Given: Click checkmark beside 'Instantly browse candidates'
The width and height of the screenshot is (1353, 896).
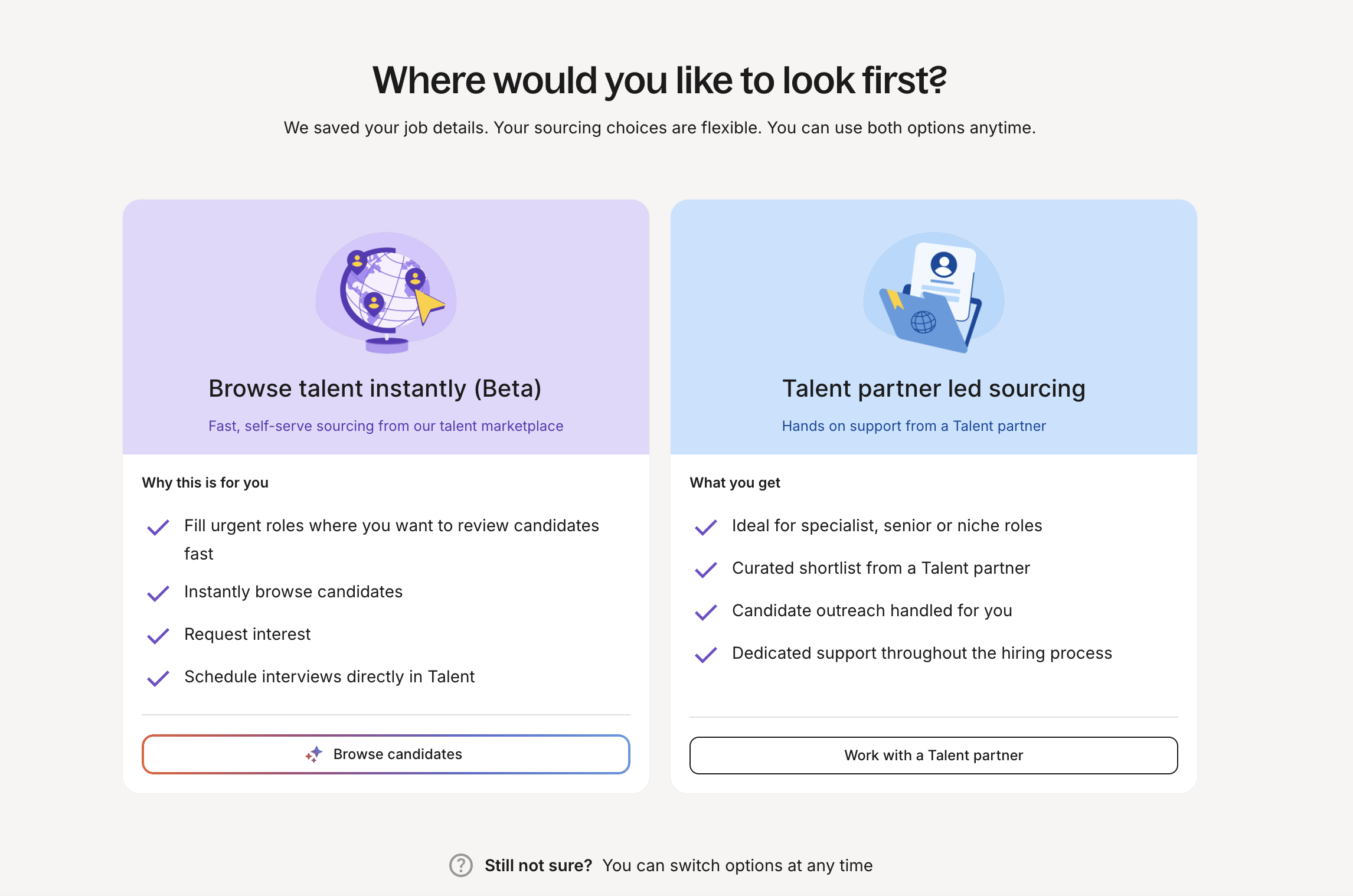Looking at the screenshot, I should pyautogui.click(x=158, y=593).
